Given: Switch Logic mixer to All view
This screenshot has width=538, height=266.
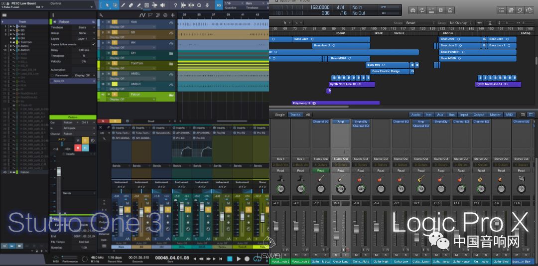Looking at the screenshot, I should tap(308, 115).
